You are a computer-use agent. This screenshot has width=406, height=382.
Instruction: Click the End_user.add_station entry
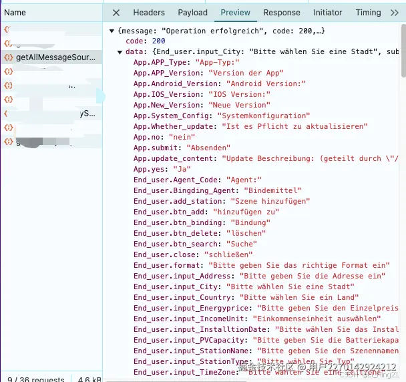pyautogui.click(x=222, y=201)
